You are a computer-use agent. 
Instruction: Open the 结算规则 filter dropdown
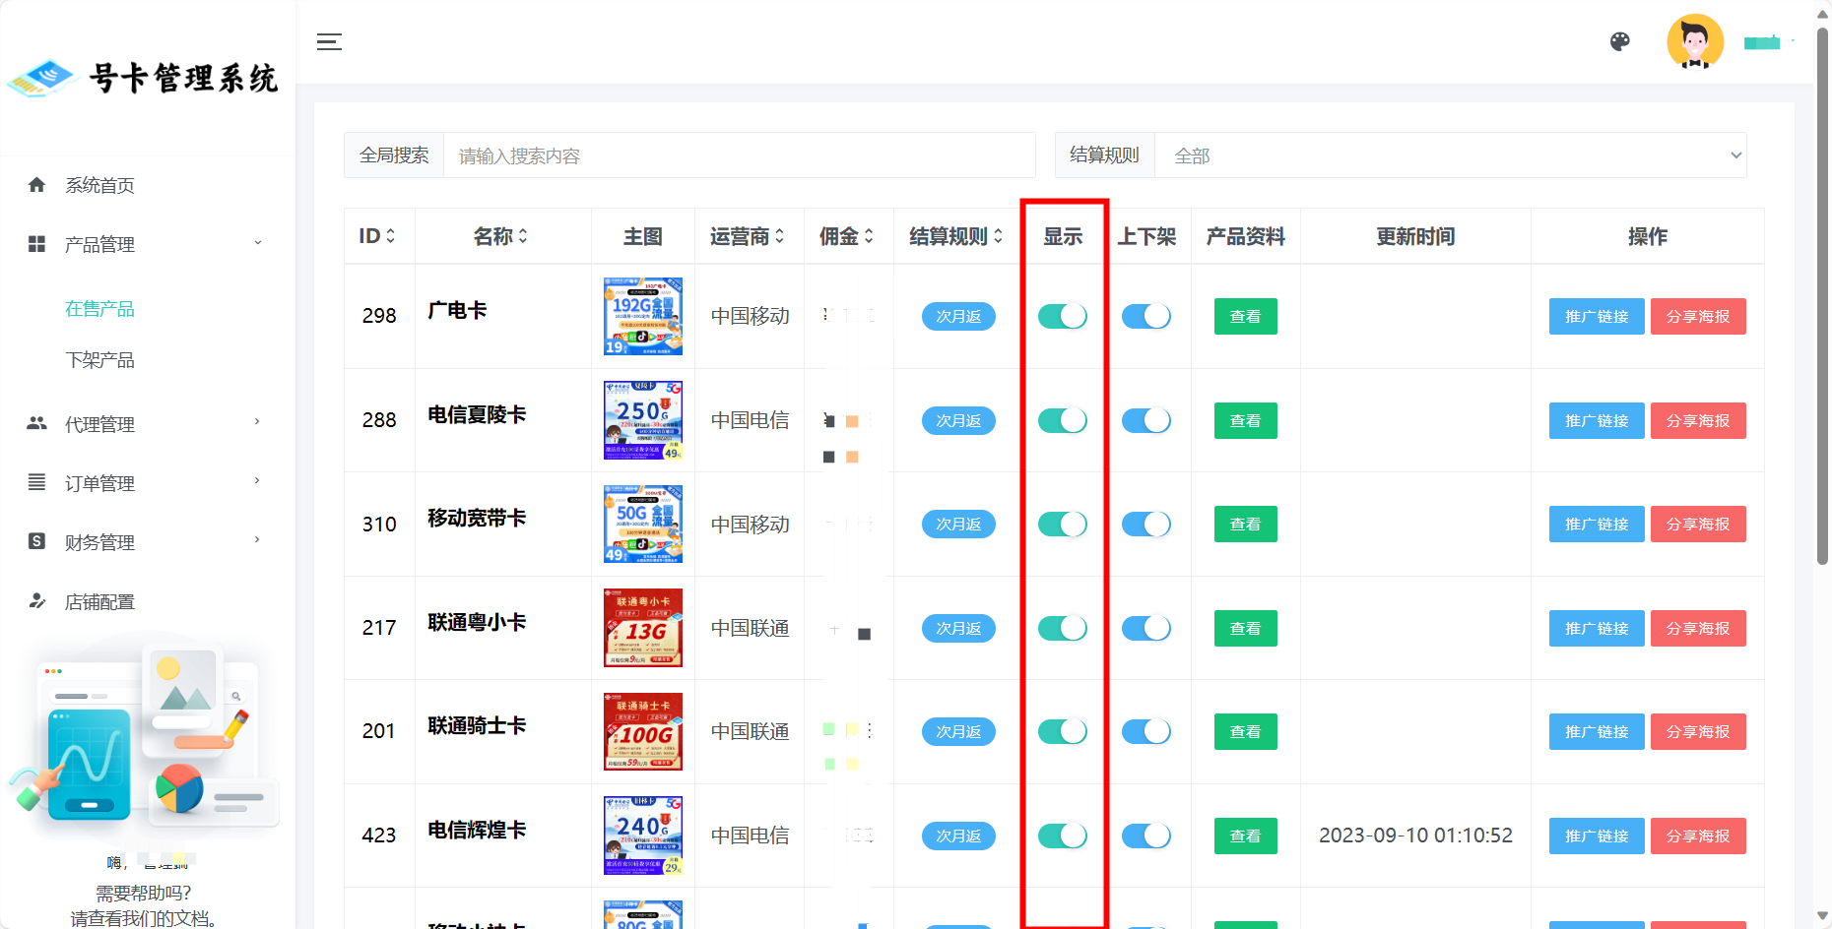[x=1450, y=155]
